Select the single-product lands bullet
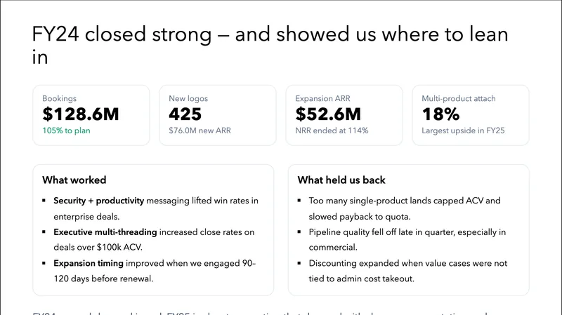The width and height of the screenshot is (562, 315). (x=405, y=207)
